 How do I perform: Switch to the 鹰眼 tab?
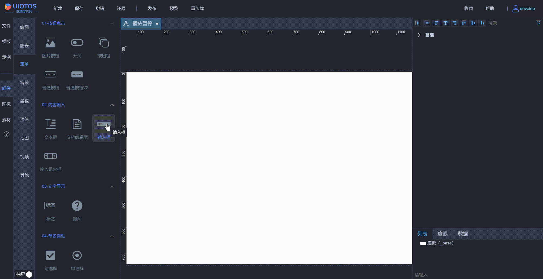coord(443,234)
